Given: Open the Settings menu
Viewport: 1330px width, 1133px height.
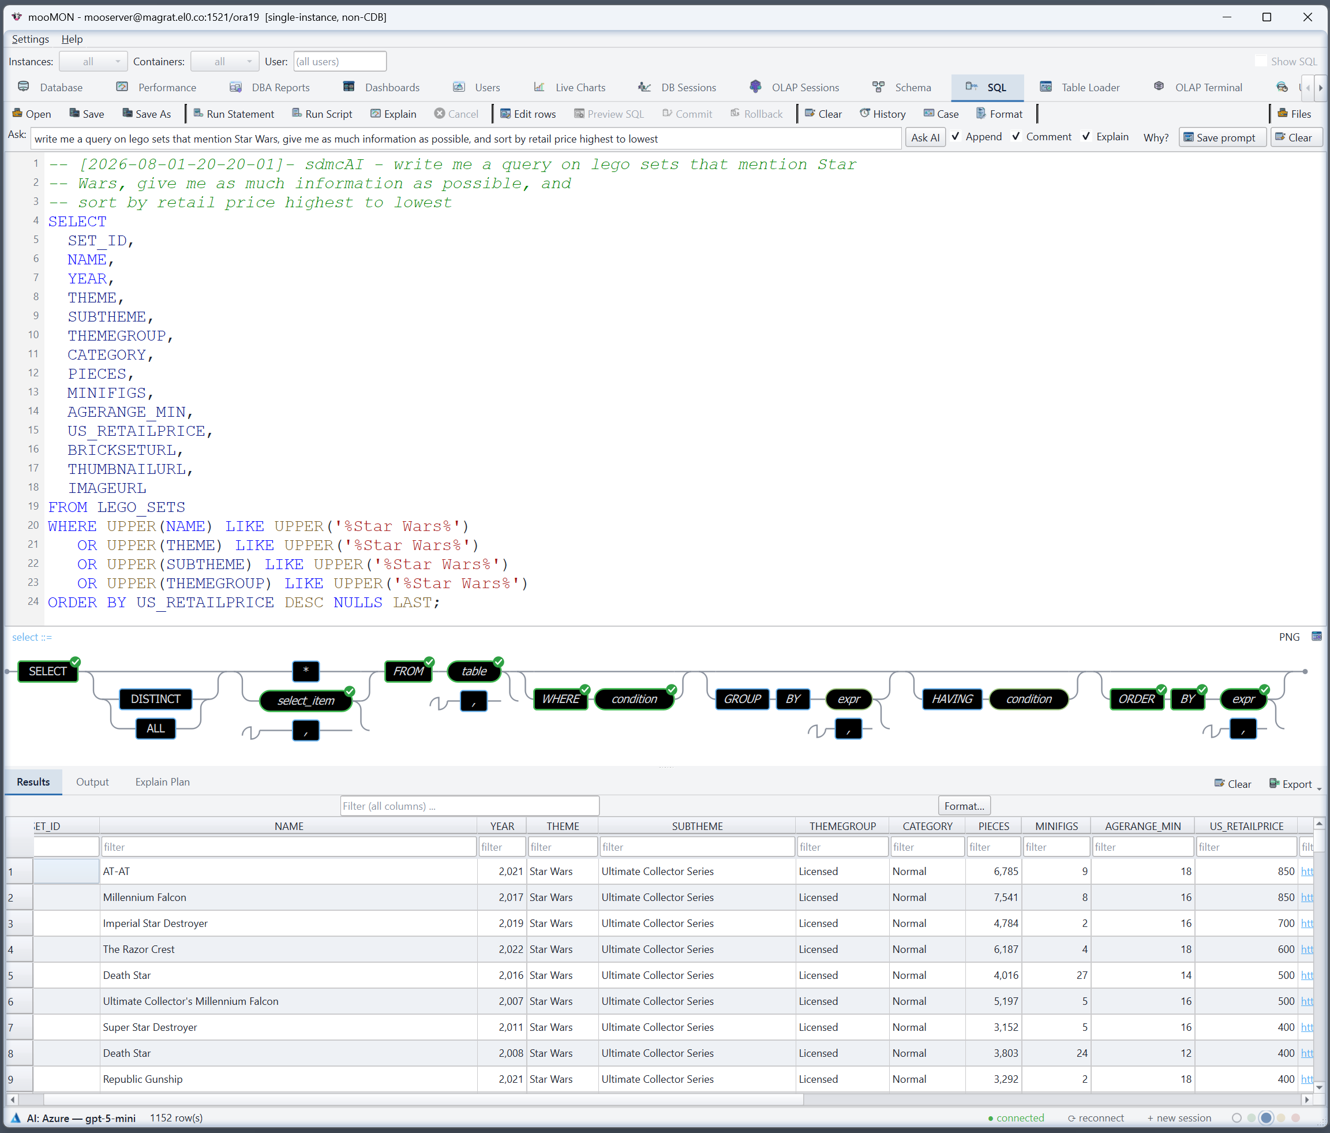Looking at the screenshot, I should (x=30, y=39).
